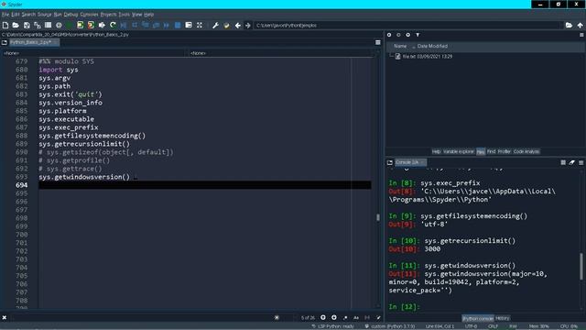Screen dimensions: 586x330
Task: Run selection or current line icon
Action: coord(102,25)
